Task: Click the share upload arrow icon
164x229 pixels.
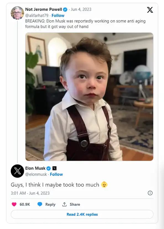Action: click(64, 204)
